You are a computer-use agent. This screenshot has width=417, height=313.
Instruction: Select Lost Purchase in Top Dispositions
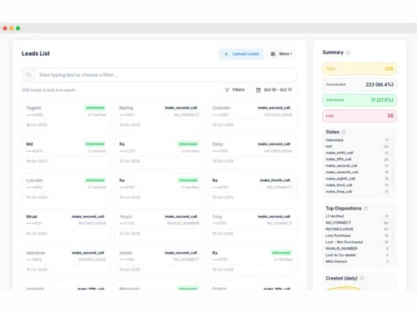[357, 235]
